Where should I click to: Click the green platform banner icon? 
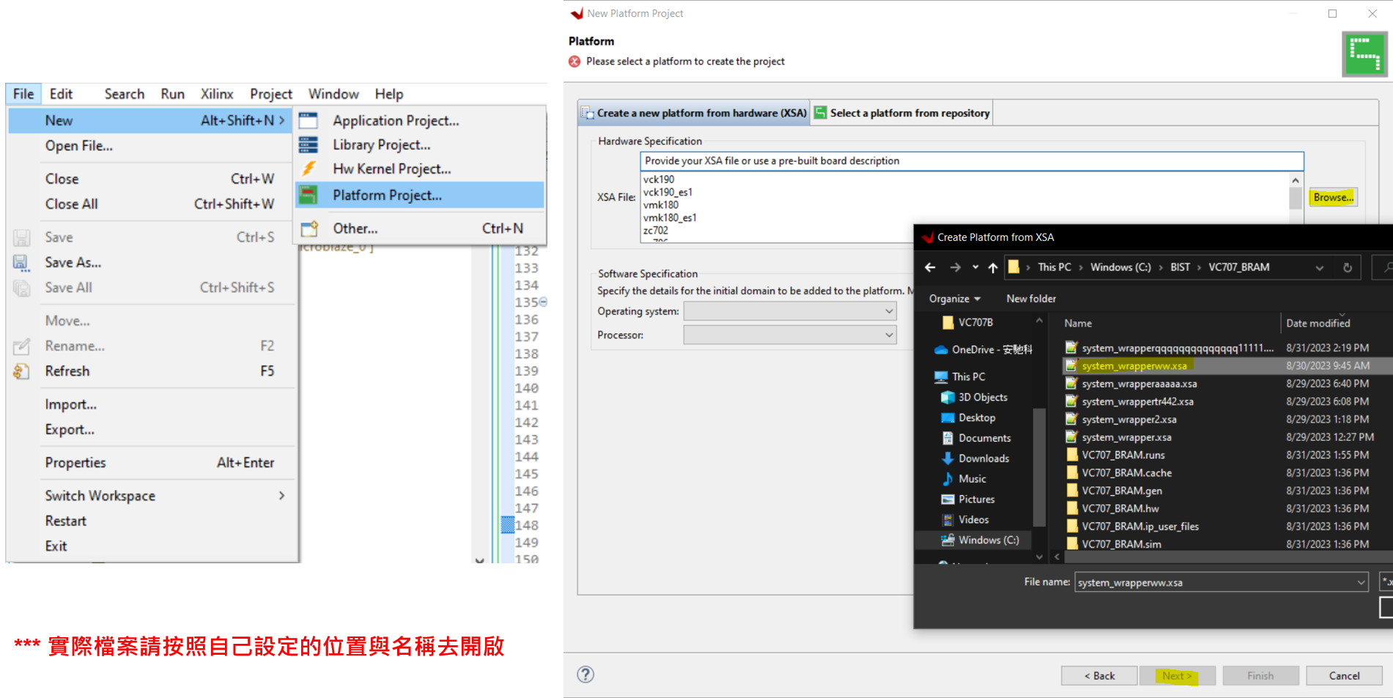pos(1364,54)
